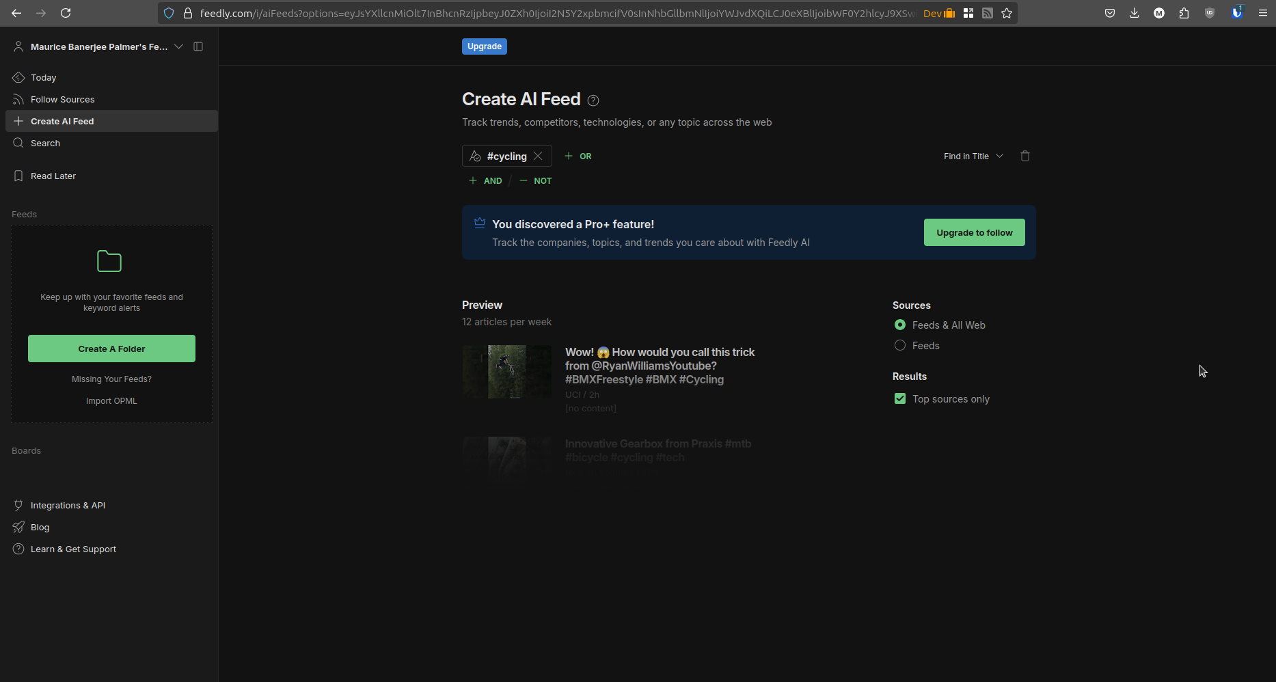This screenshot has width=1276, height=682.
Task: Reload the page in the browser
Action: pyautogui.click(x=66, y=13)
